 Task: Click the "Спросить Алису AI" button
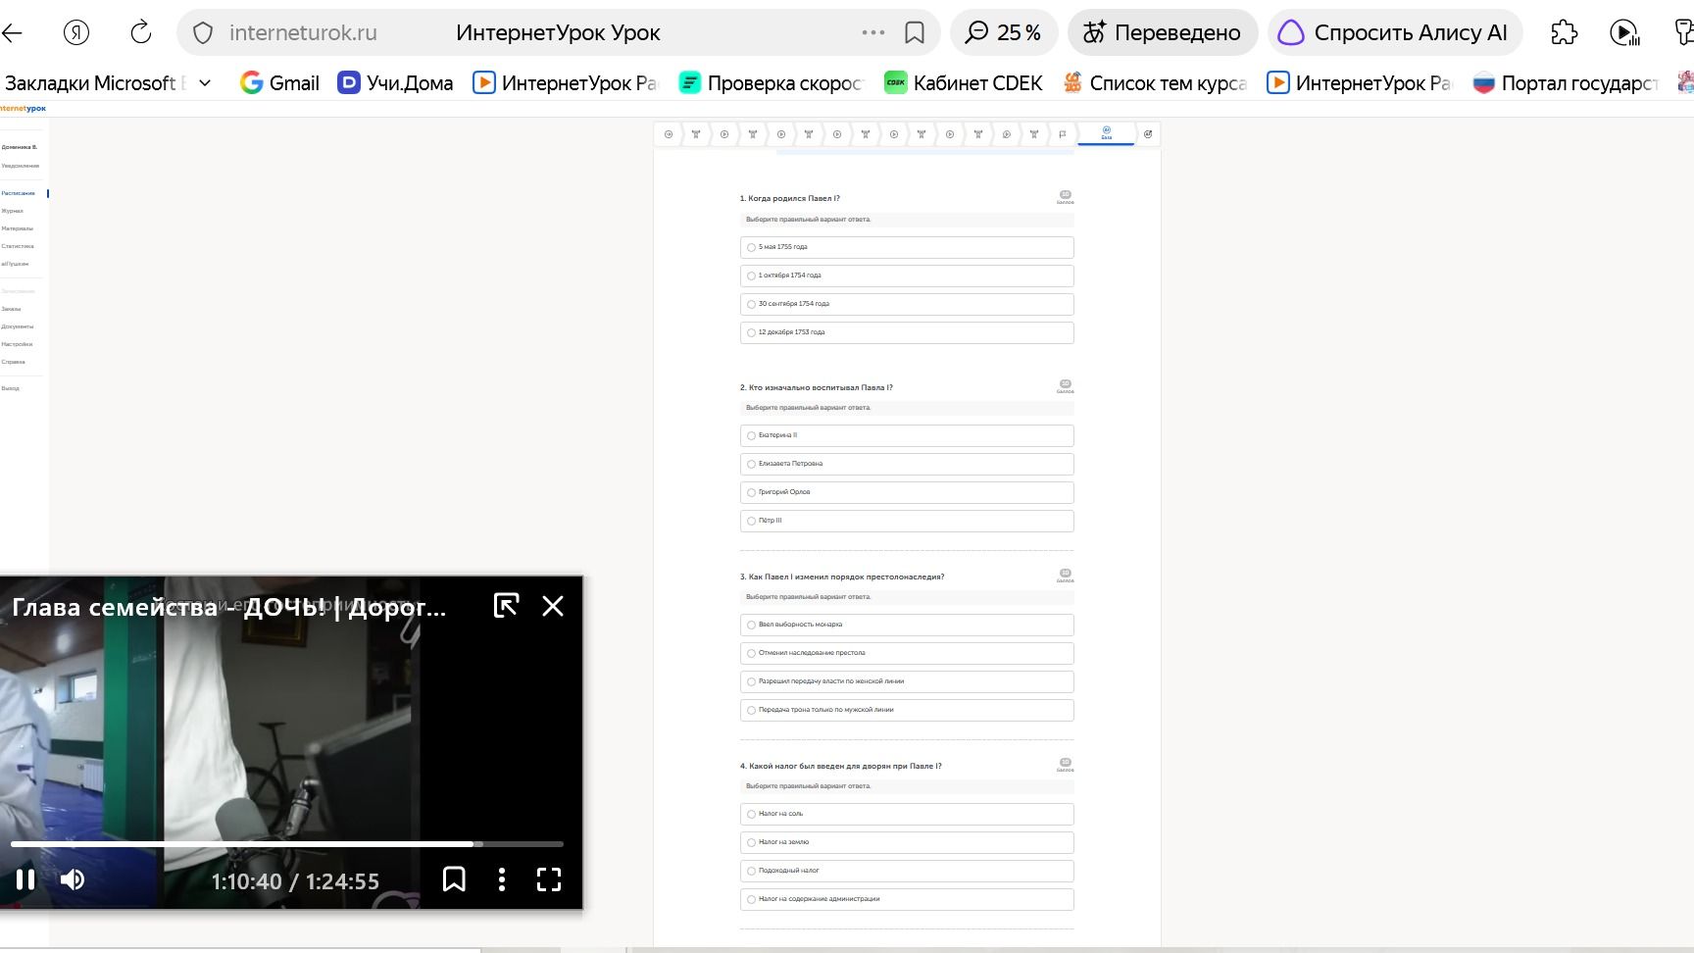pyautogui.click(x=1394, y=32)
